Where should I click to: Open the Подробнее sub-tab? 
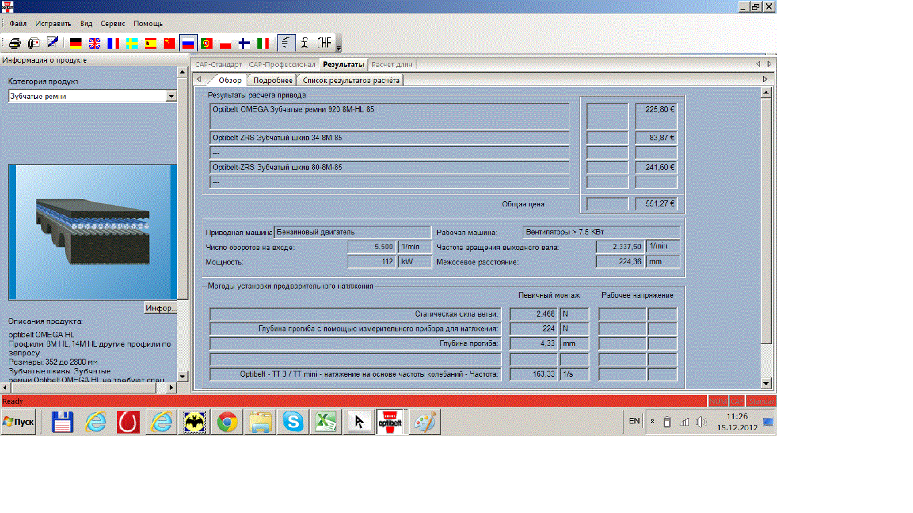(x=273, y=80)
